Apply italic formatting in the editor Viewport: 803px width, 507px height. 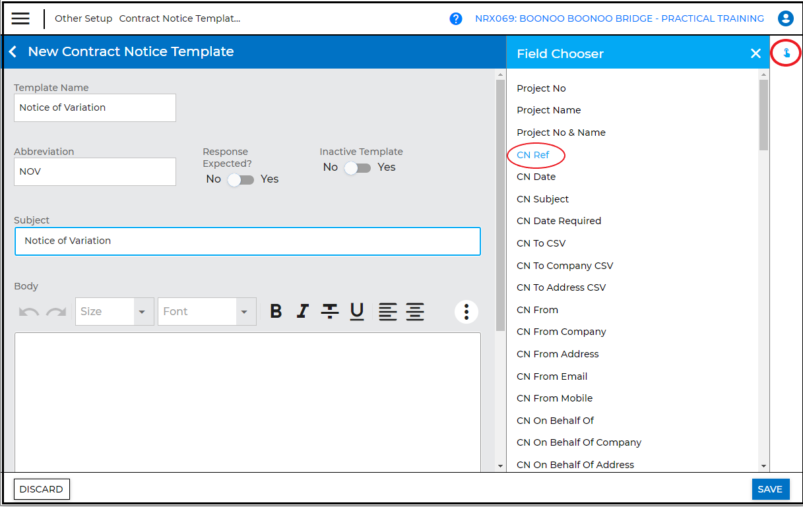pos(303,311)
